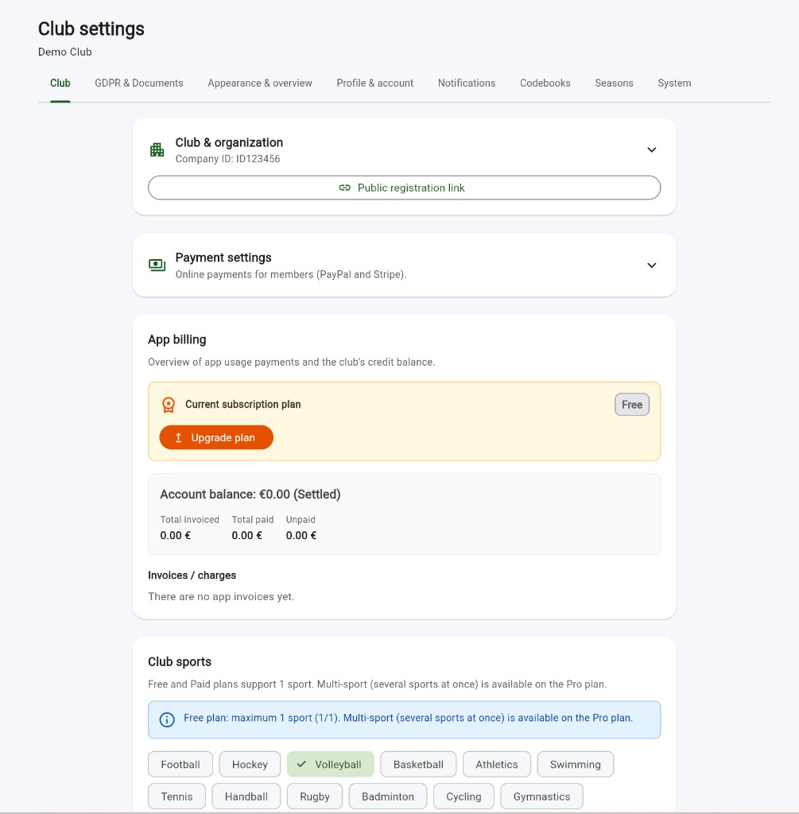Screen dimensions: 799x814
Task: Click the Account balance €0.00 (Settled) text
Action: click(250, 494)
